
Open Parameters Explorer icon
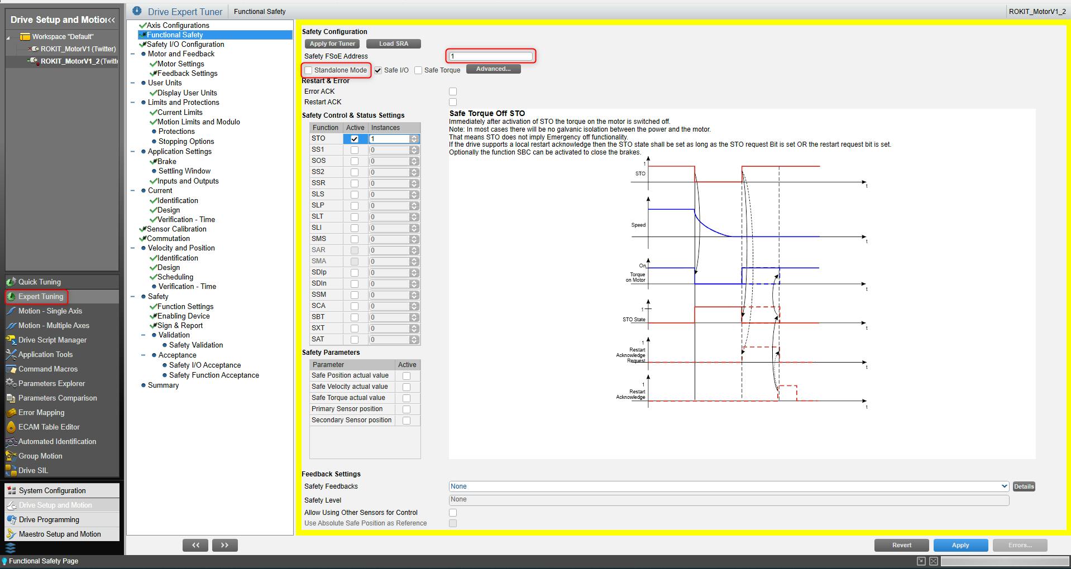pyautogui.click(x=11, y=383)
